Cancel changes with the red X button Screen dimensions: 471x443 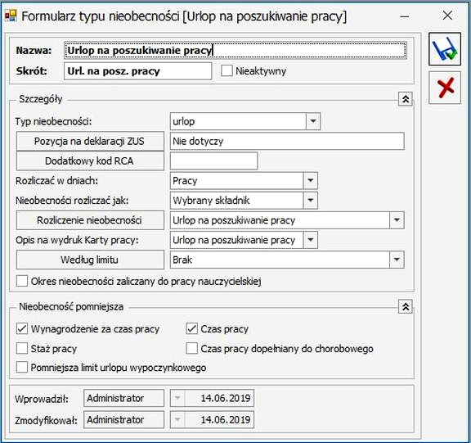445,88
